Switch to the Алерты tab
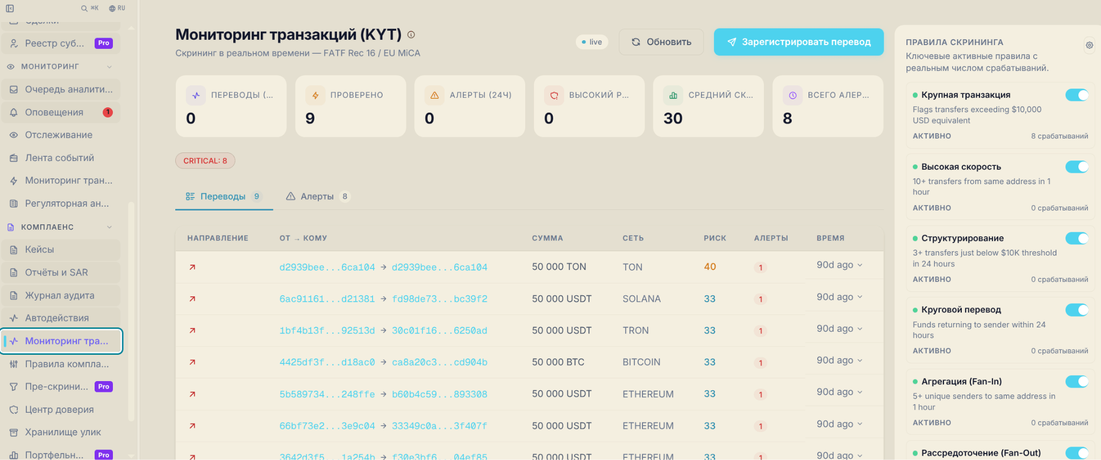1101x460 pixels. click(318, 196)
